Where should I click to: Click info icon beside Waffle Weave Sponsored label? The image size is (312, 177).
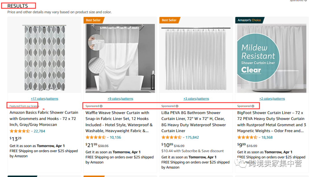coord(101,106)
